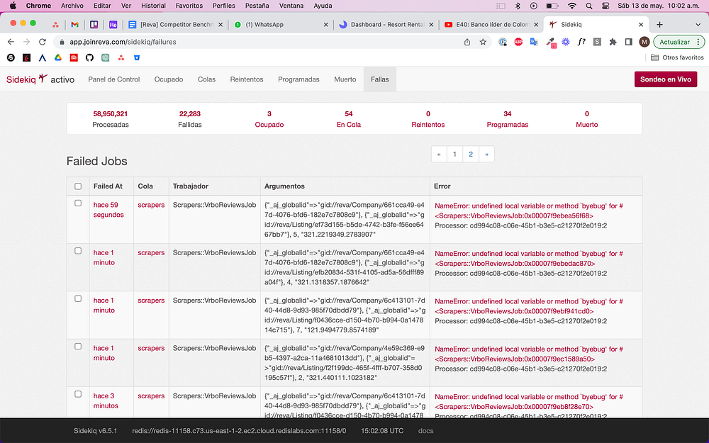Go to the Programadas tab
This screenshot has height=443, width=709.
298,79
